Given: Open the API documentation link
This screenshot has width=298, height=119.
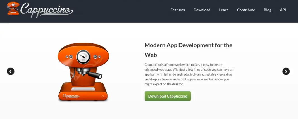Looking at the screenshot, I should [x=283, y=10].
